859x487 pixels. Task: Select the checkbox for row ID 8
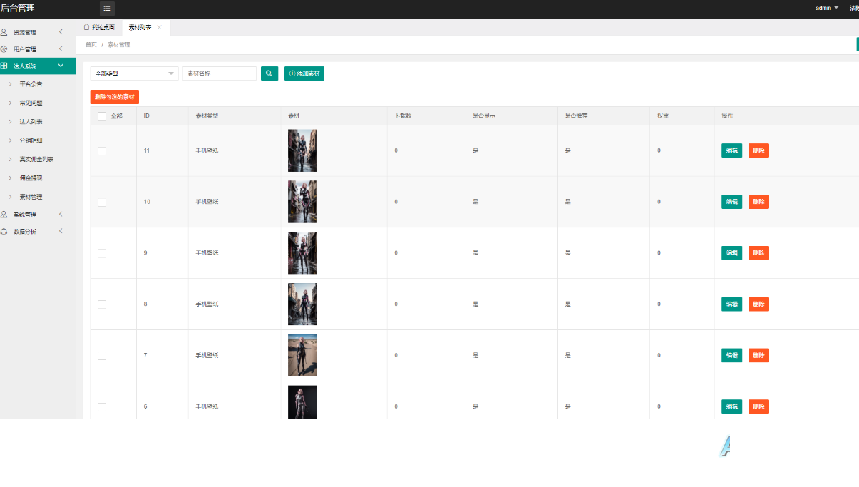point(102,304)
